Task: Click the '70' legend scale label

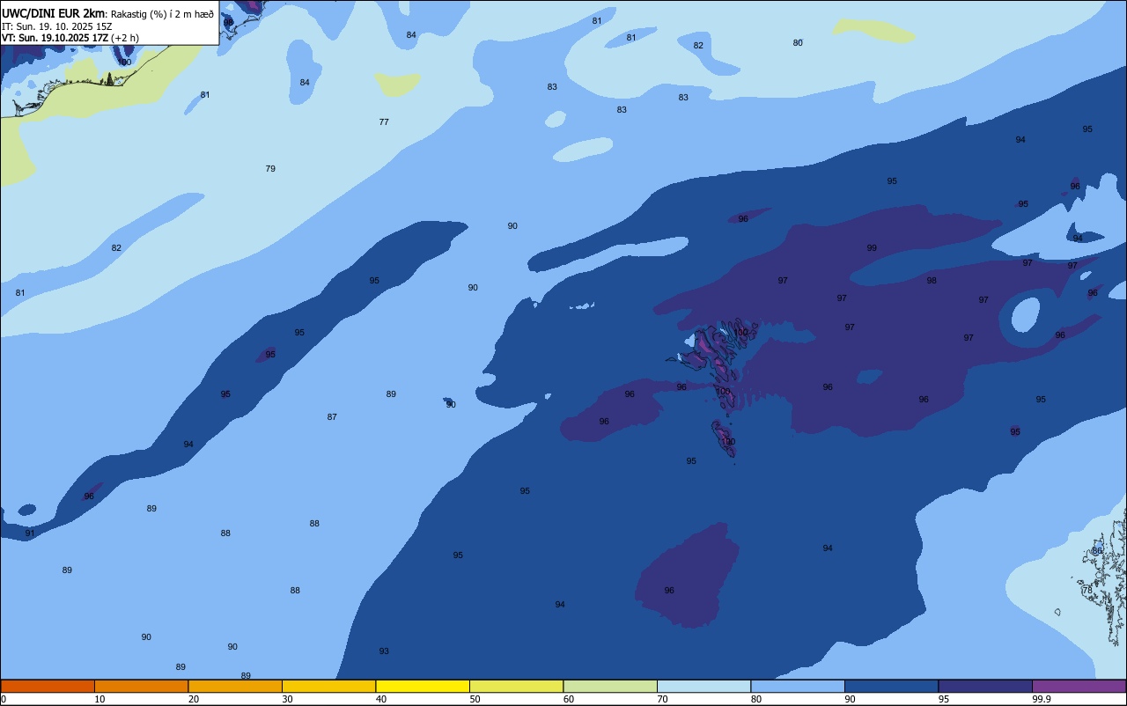Action: (662, 699)
